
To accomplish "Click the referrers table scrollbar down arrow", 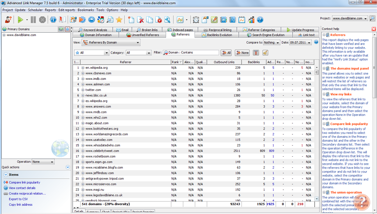I will point(317,199).
